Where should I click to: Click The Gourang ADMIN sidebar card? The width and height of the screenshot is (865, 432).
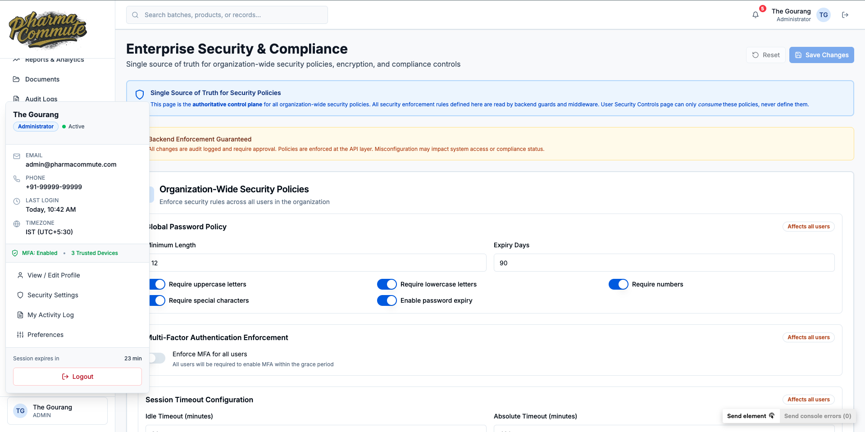click(x=57, y=411)
